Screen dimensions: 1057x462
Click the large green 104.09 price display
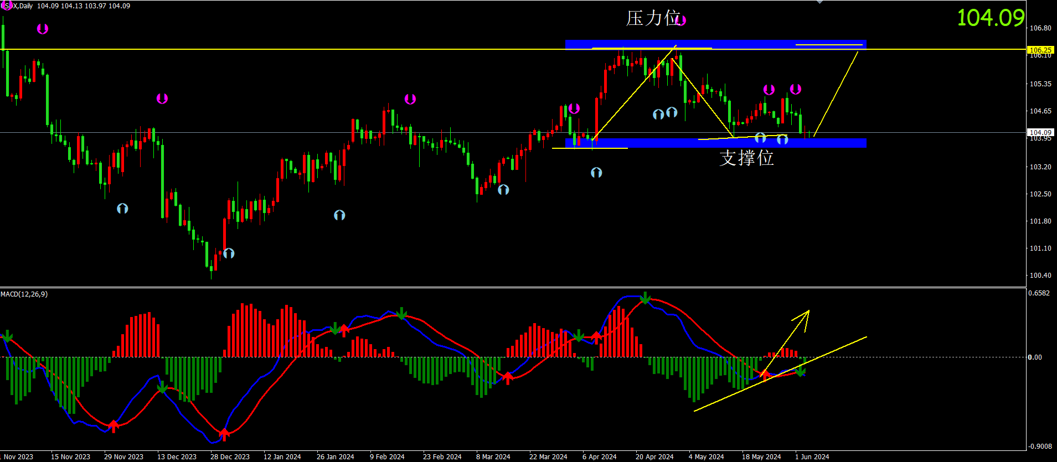pyautogui.click(x=991, y=18)
